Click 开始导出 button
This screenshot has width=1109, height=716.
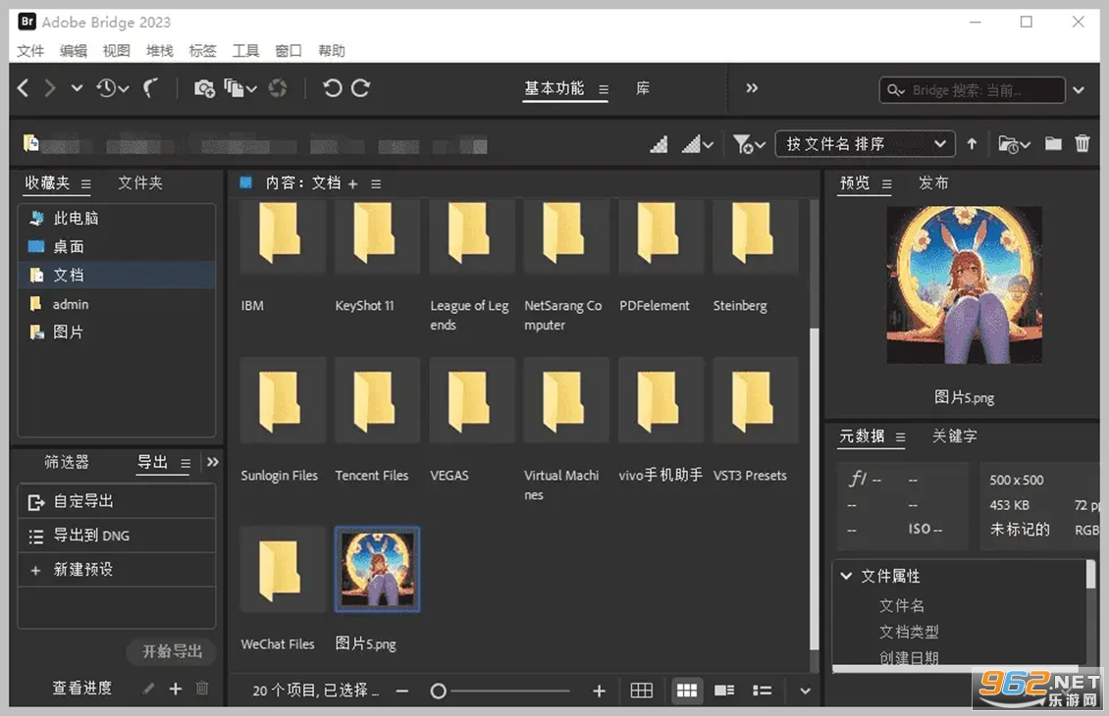tap(172, 651)
